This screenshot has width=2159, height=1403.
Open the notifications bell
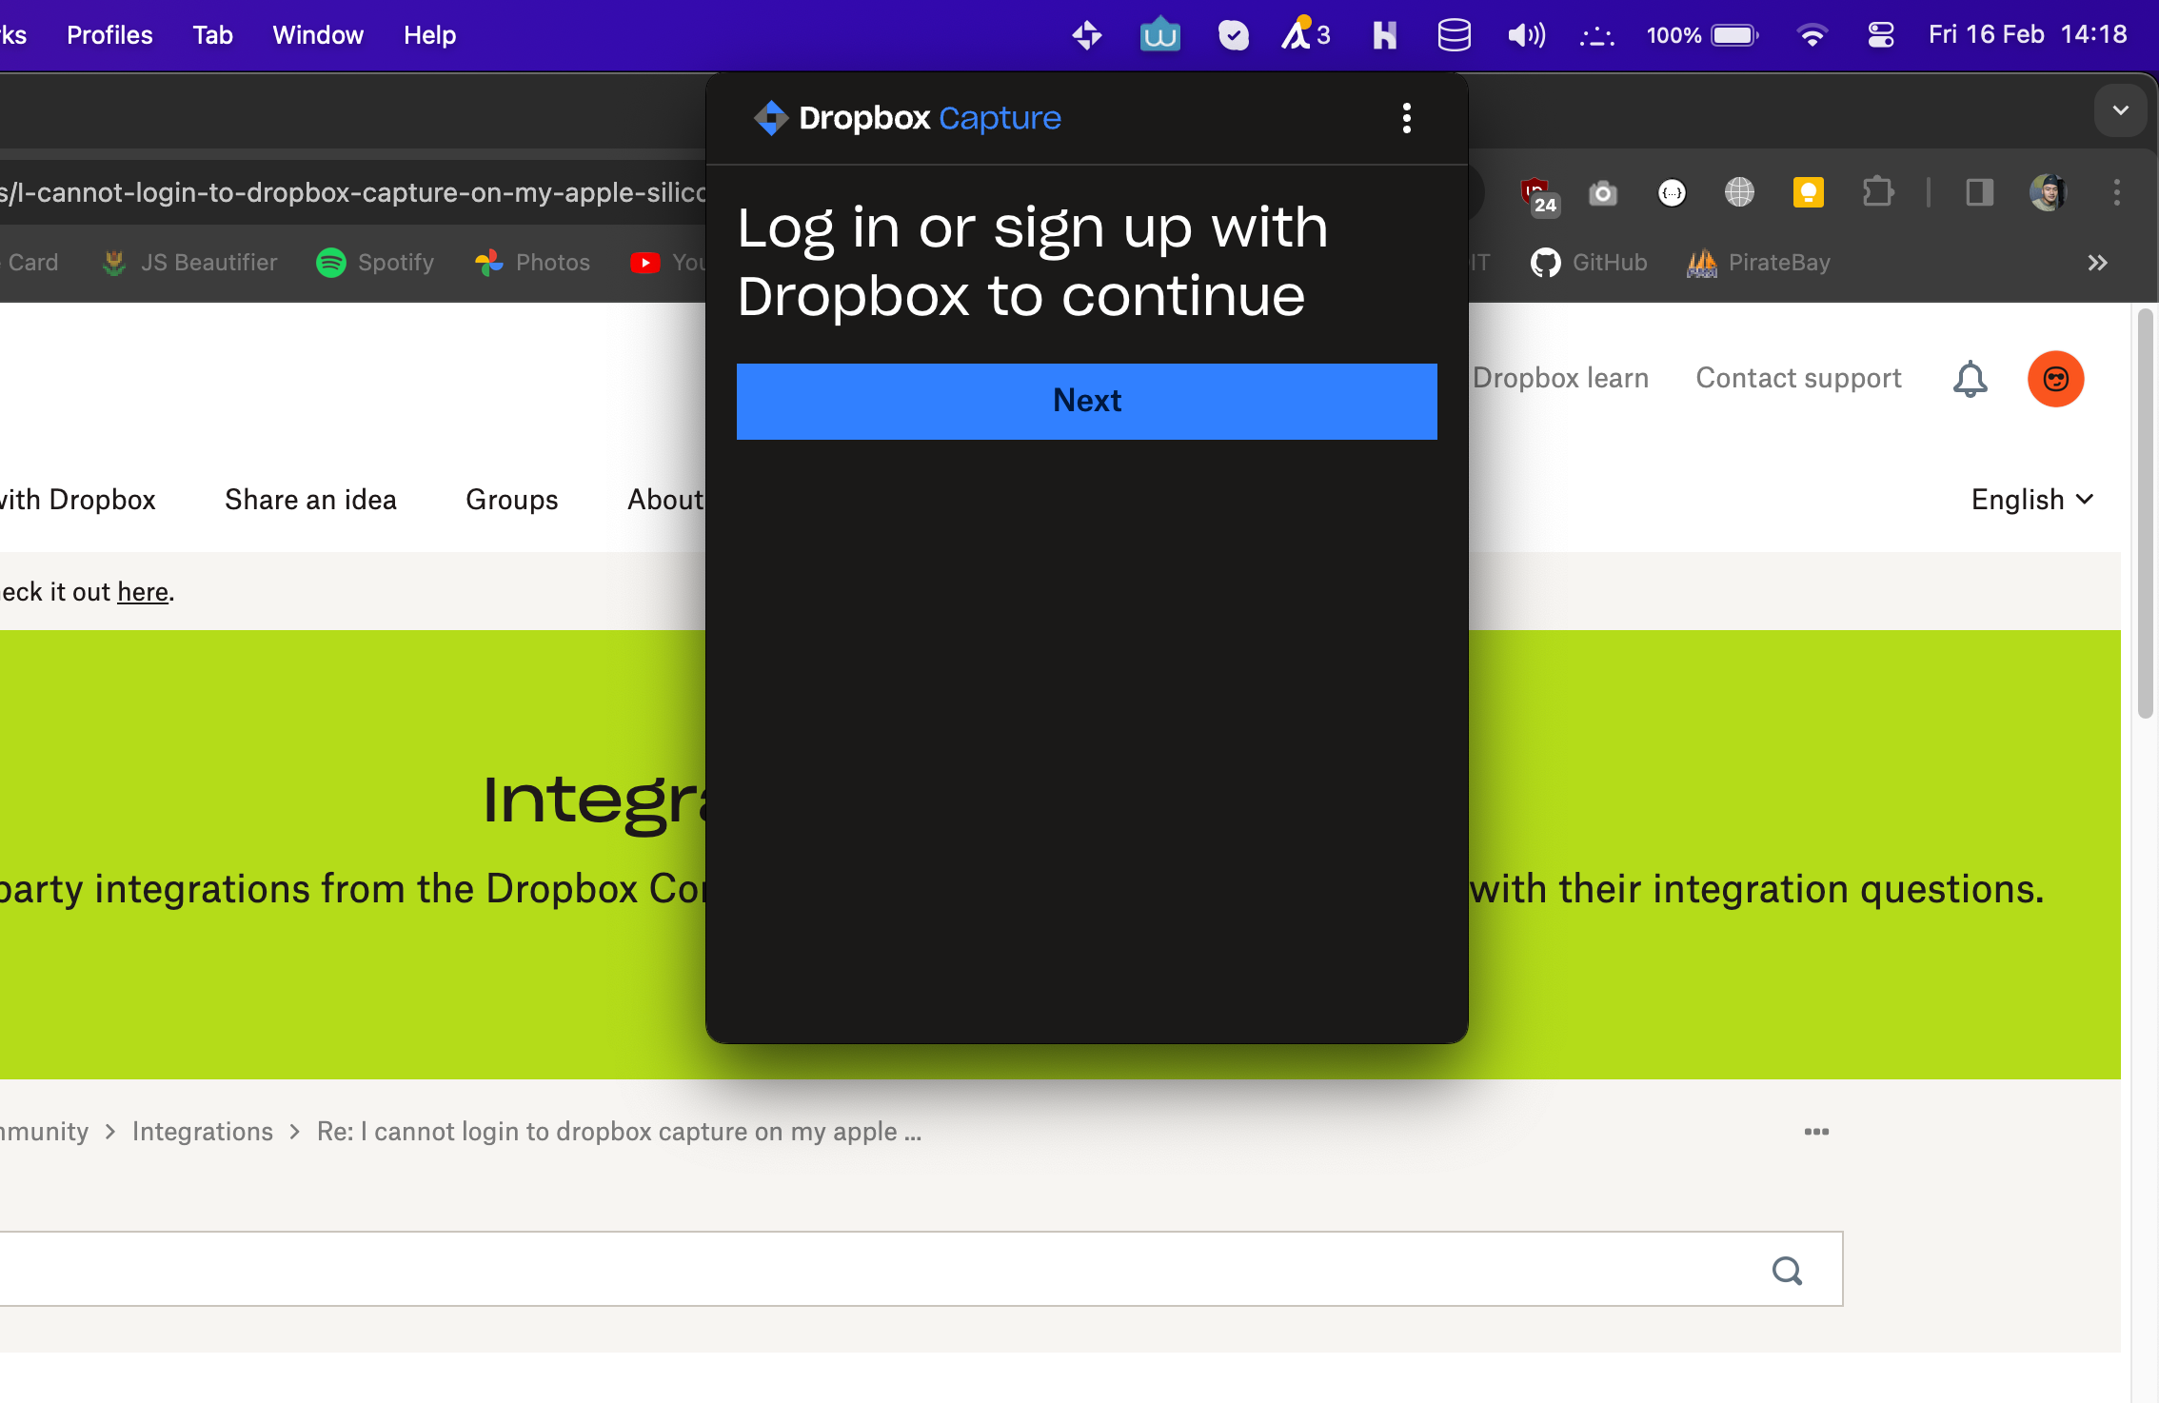(x=1970, y=380)
